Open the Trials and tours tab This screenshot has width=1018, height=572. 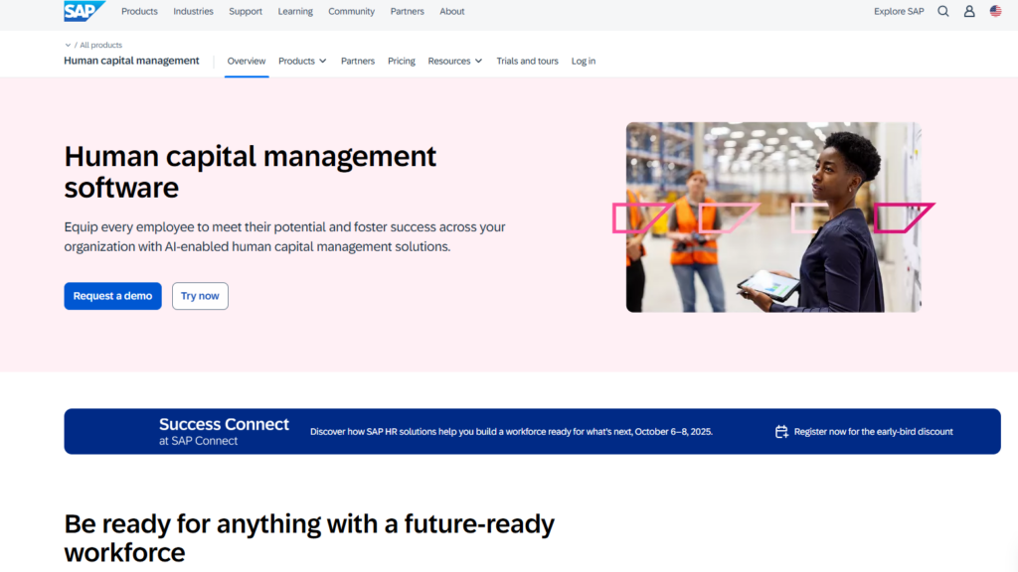point(527,62)
